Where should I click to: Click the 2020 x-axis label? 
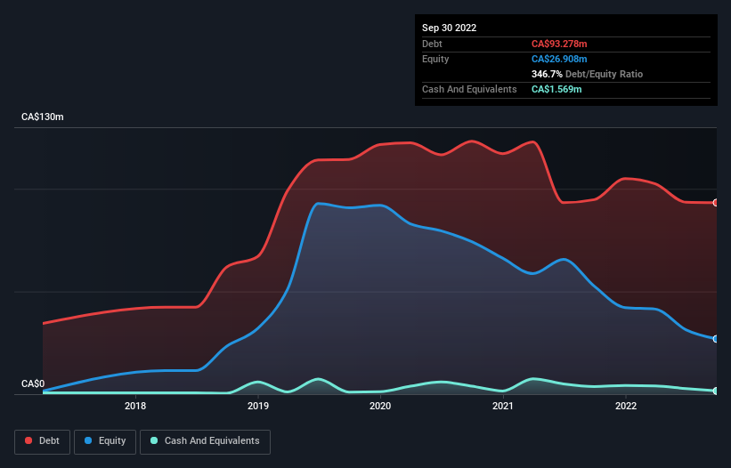(x=380, y=406)
